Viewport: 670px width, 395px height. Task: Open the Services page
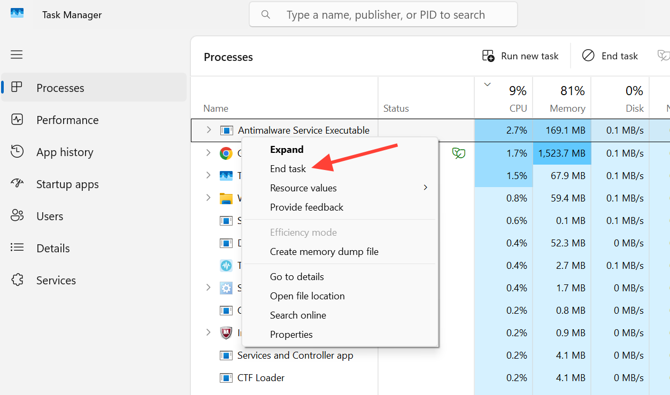coord(94,280)
